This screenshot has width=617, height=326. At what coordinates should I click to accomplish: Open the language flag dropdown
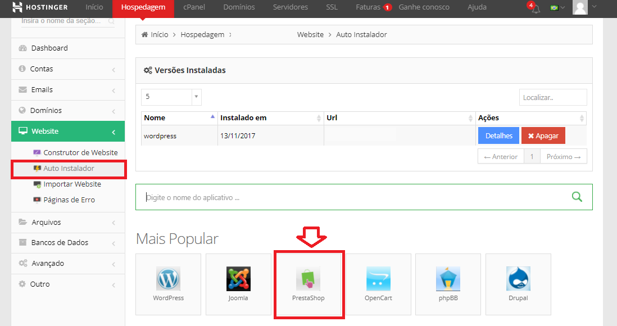[557, 8]
